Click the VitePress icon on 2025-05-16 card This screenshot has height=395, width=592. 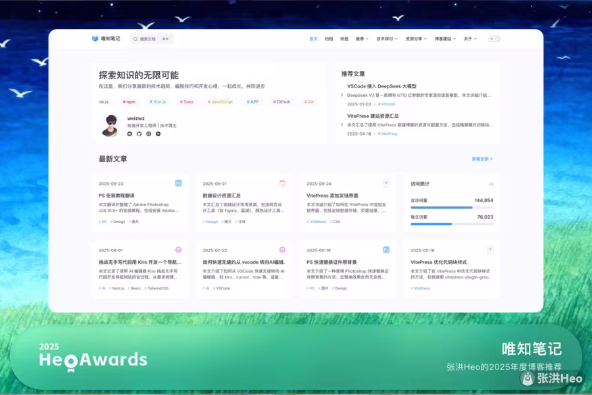click(x=490, y=250)
